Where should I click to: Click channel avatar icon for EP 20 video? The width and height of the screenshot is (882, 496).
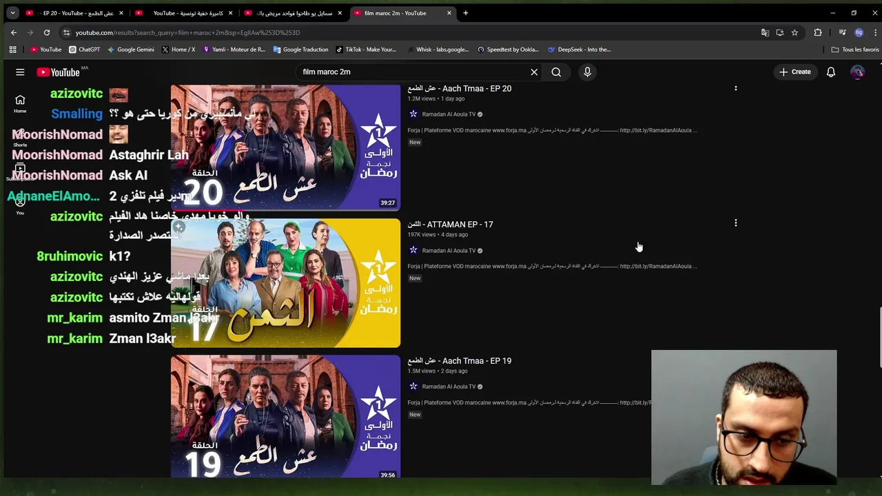click(x=413, y=114)
